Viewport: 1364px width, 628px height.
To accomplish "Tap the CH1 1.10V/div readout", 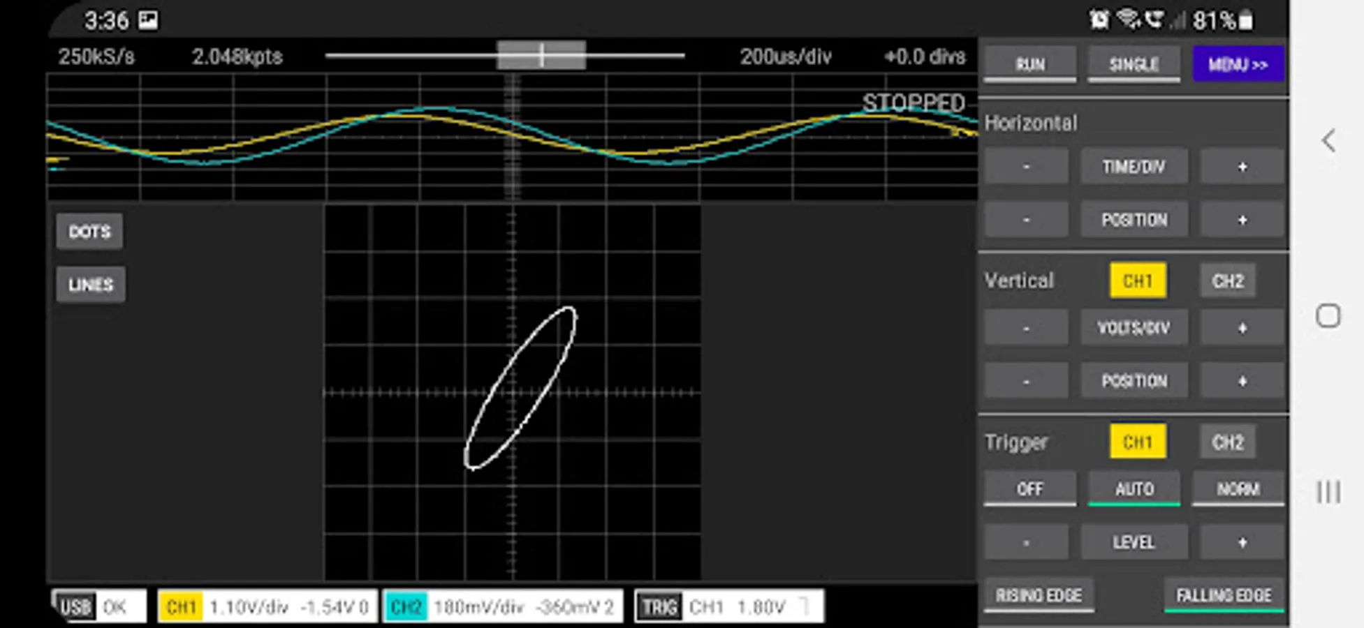I will (x=249, y=607).
